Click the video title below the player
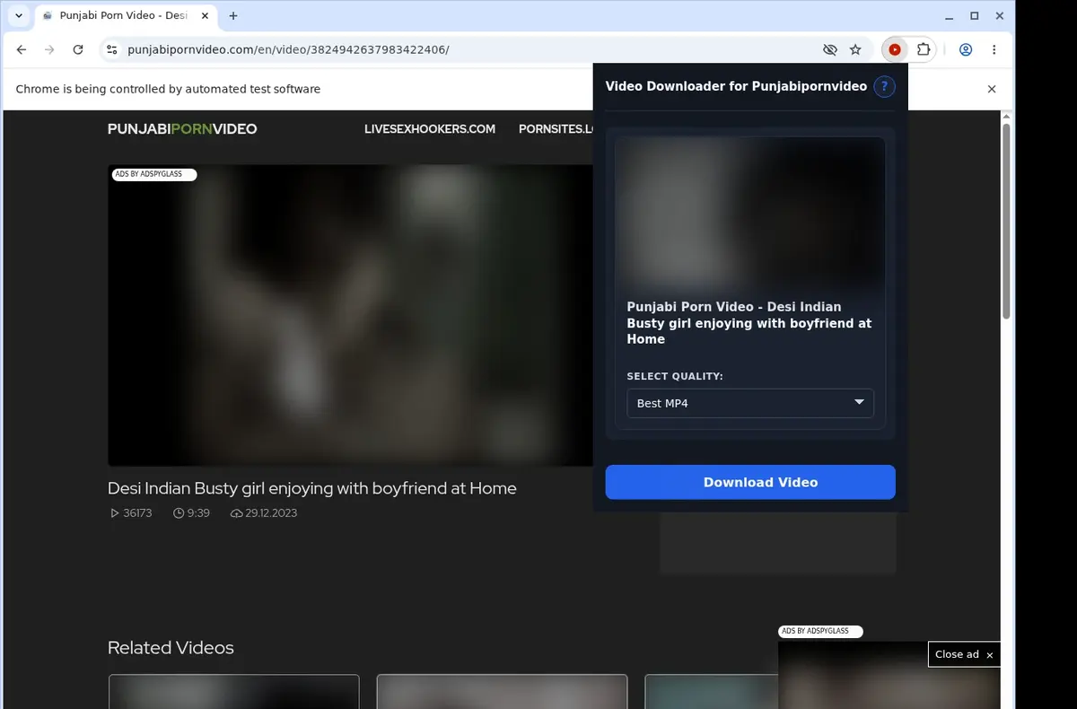This screenshot has width=1077, height=709. tap(312, 488)
